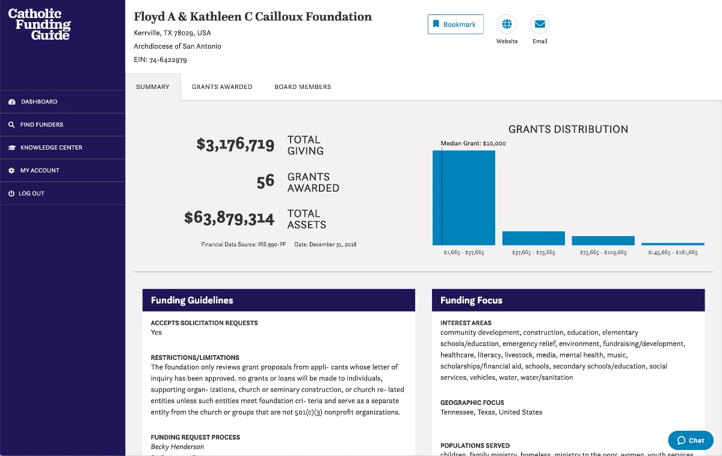Click the envelope Email icon
The width and height of the screenshot is (722, 456).
pyautogui.click(x=540, y=24)
